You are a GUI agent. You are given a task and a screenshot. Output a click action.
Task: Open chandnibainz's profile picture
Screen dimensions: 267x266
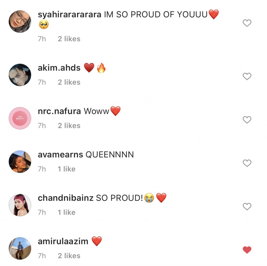point(20,205)
